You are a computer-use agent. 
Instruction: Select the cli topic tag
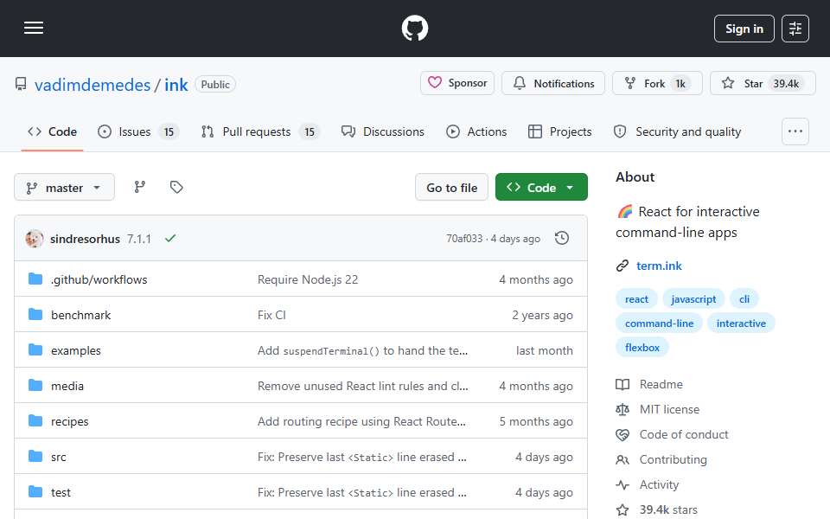coord(744,299)
